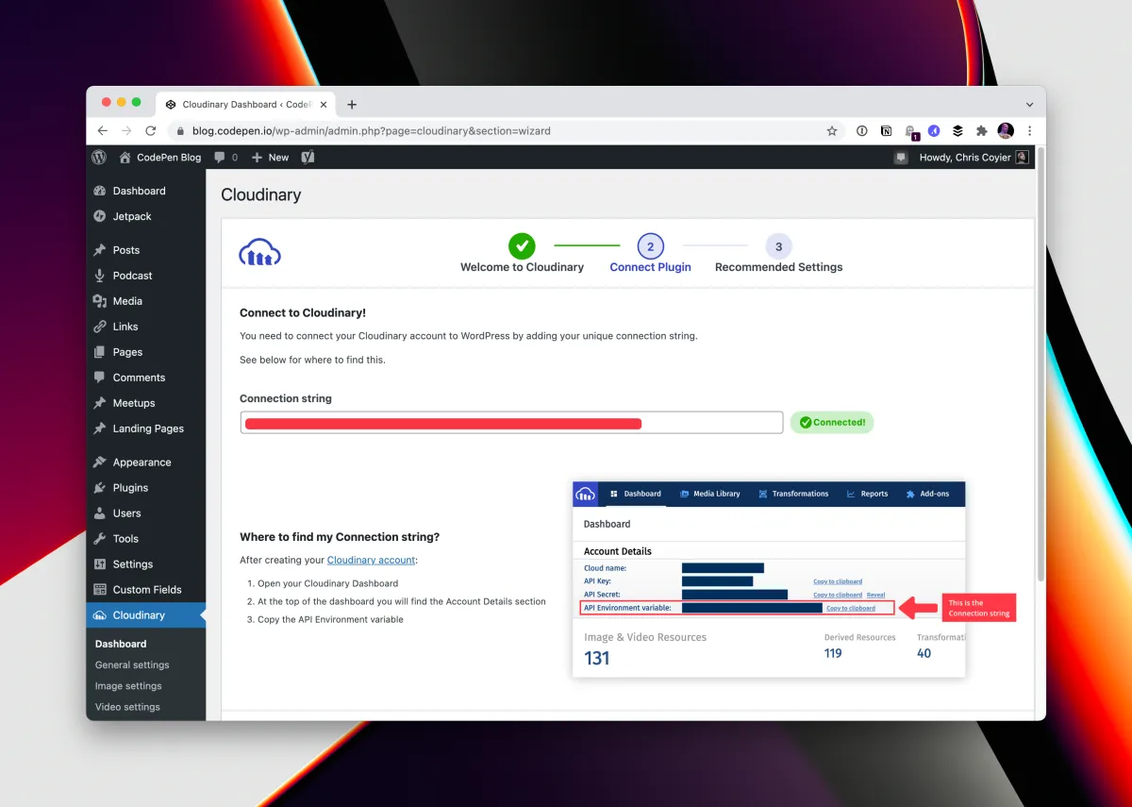Open the Buffer extension icon
This screenshot has height=807, width=1132.
point(957,131)
